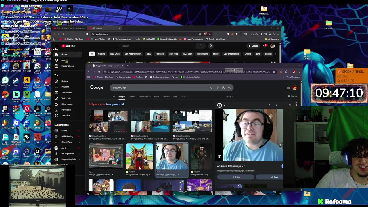Open All Bookmarks folder in Google window
The height and width of the screenshot is (207, 368).
point(293,77)
